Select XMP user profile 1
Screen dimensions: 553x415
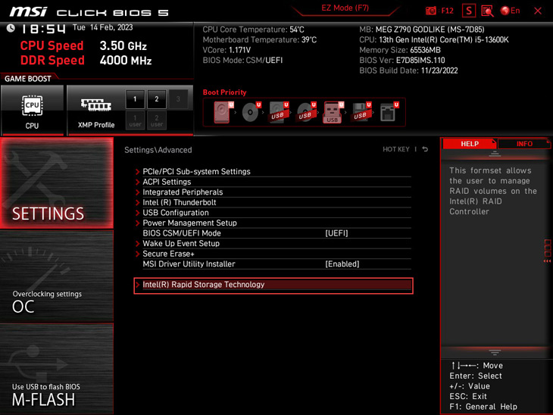pyautogui.click(x=135, y=120)
